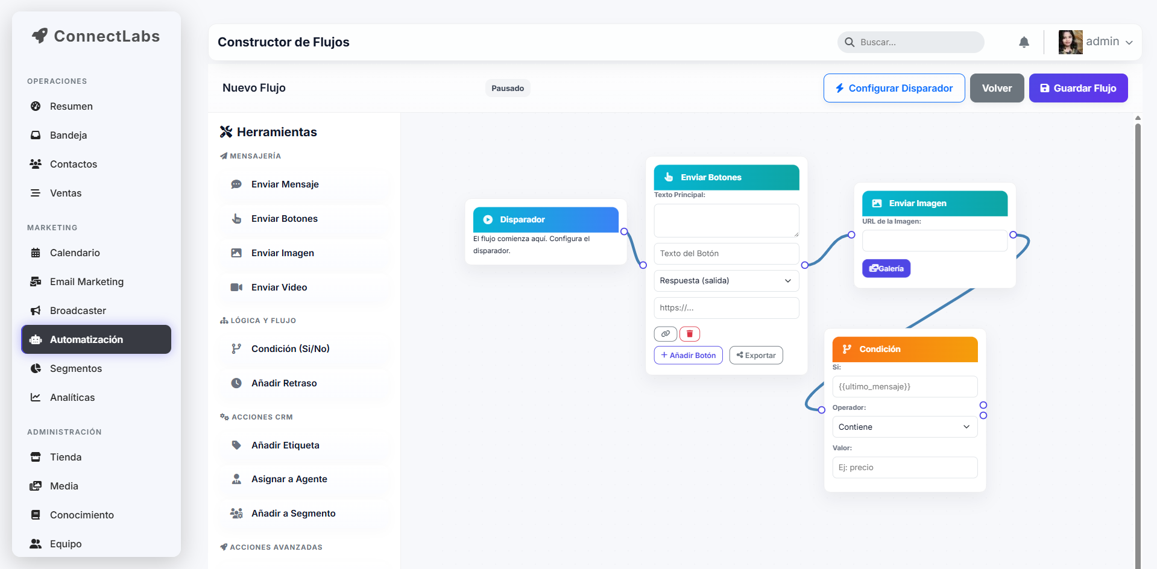Click the Guardar Flujo button
The width and height of the screenshot is (1157, 569).
(1078, 87)
